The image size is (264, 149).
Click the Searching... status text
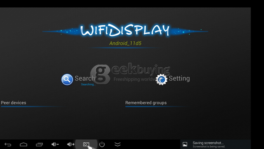pyautogui.click(x=88, y=84)
